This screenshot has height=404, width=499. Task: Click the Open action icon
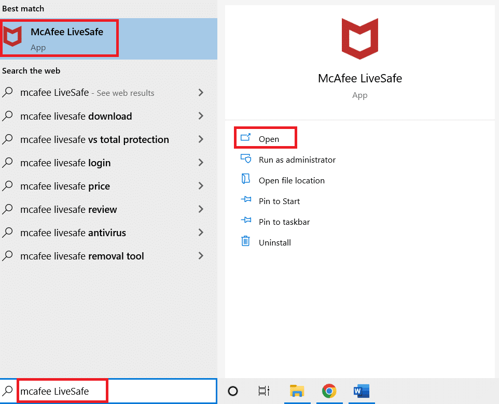tap(246, 137)
